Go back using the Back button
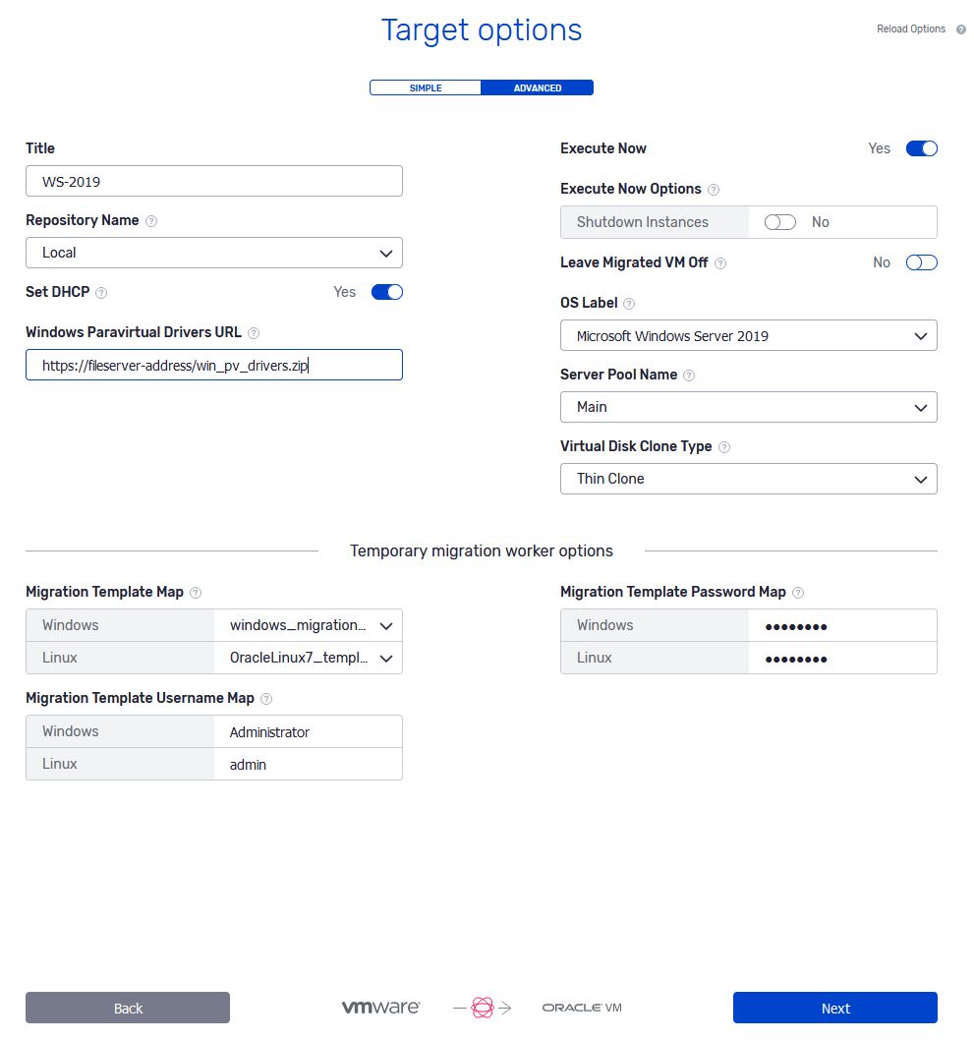Viewport: 974px width, 1041px height. (x=127, y=1008)
